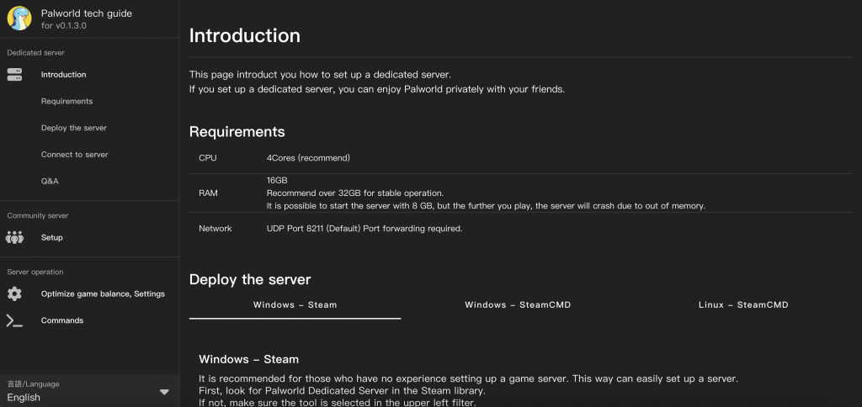This screenshot has height=407, width=862.
Task: Navigate to Connect to server
Action: click(74, 155)
